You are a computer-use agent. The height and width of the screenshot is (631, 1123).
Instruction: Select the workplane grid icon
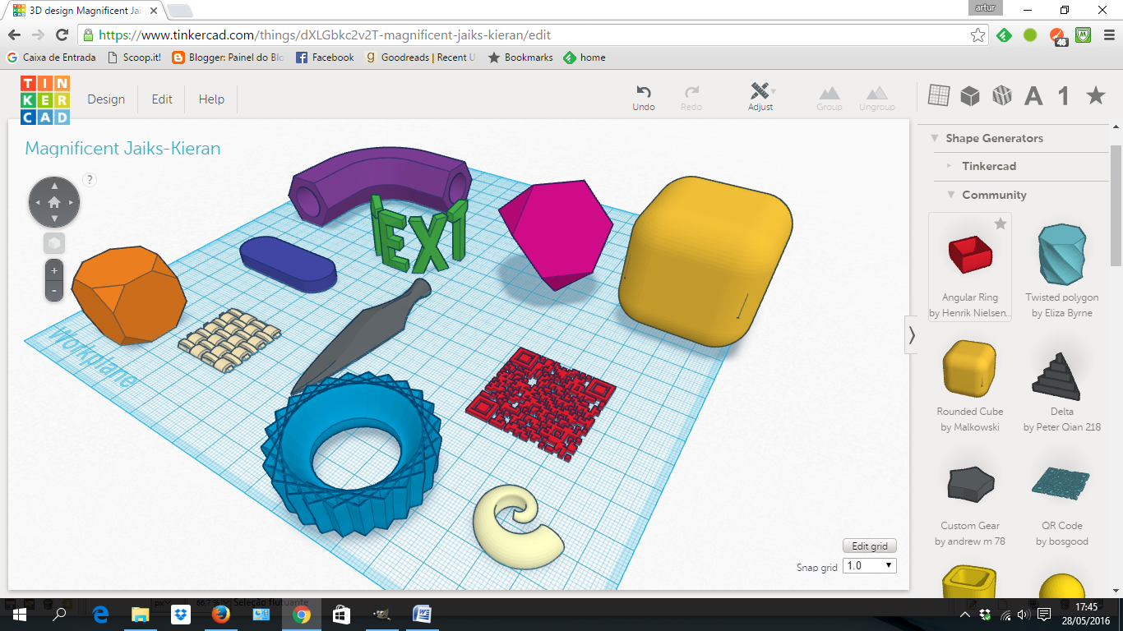[939, 95]
